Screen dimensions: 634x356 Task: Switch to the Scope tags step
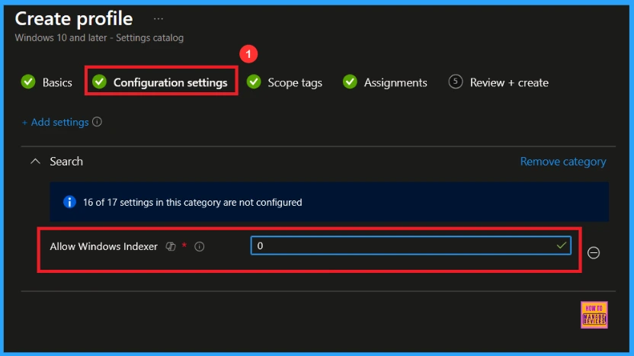284,82
